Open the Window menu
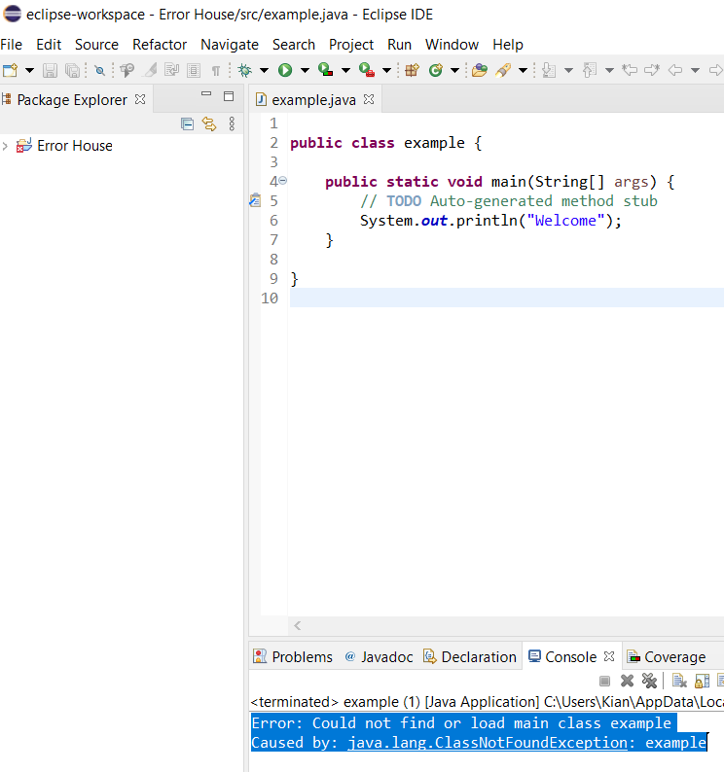Screen dimensions: 724x772 452,45
